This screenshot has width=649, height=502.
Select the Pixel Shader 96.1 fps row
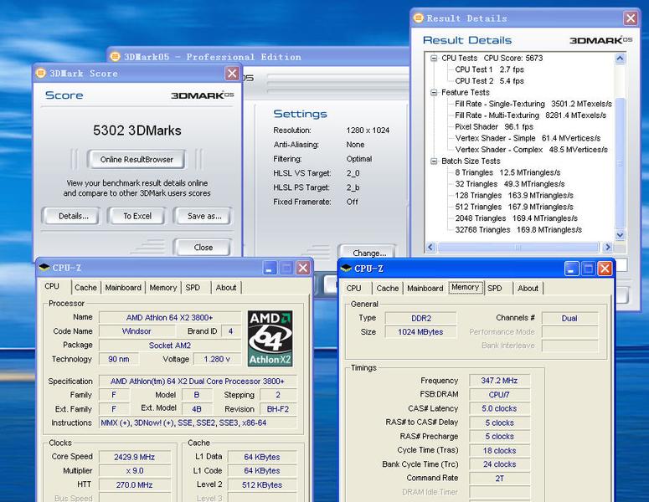[494, 127]
